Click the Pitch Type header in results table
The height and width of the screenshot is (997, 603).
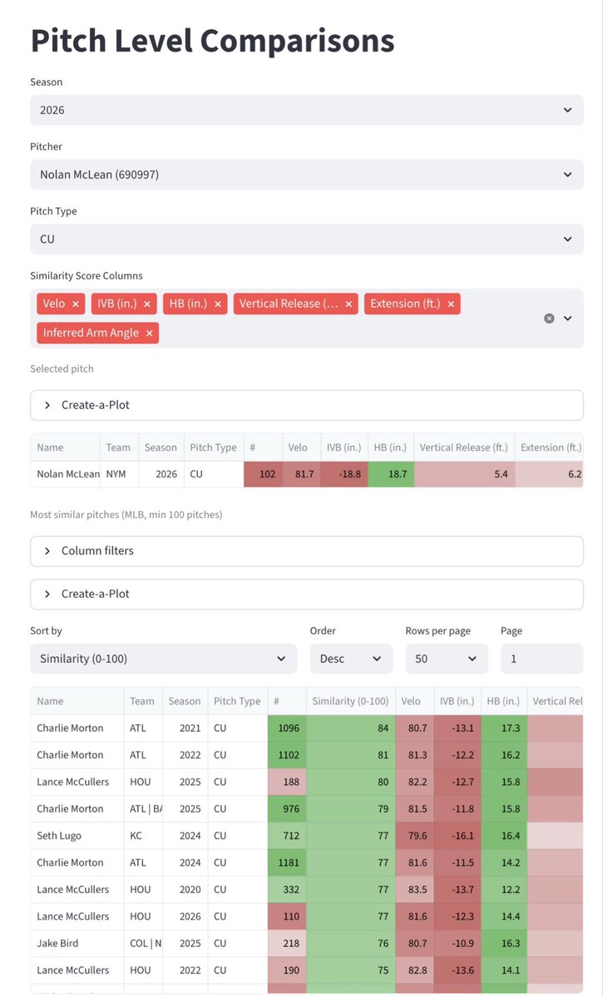tap(237, 701)
